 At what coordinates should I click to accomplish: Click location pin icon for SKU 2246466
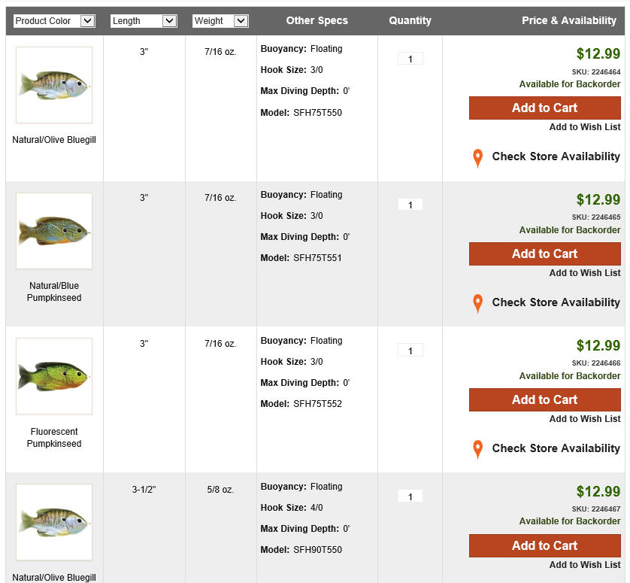point(477,450)
